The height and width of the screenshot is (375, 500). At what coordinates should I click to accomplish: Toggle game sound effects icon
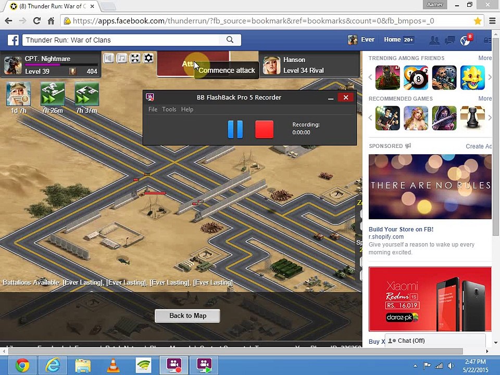109,58
